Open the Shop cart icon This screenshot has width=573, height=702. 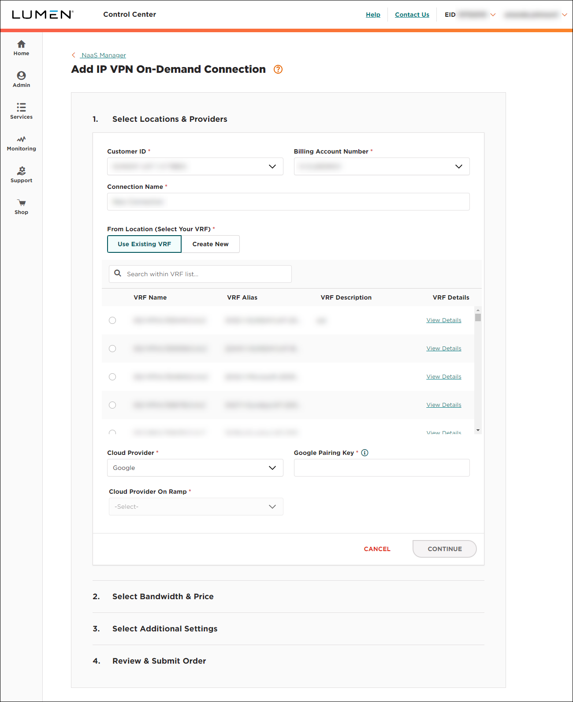[x=21, y=203]
